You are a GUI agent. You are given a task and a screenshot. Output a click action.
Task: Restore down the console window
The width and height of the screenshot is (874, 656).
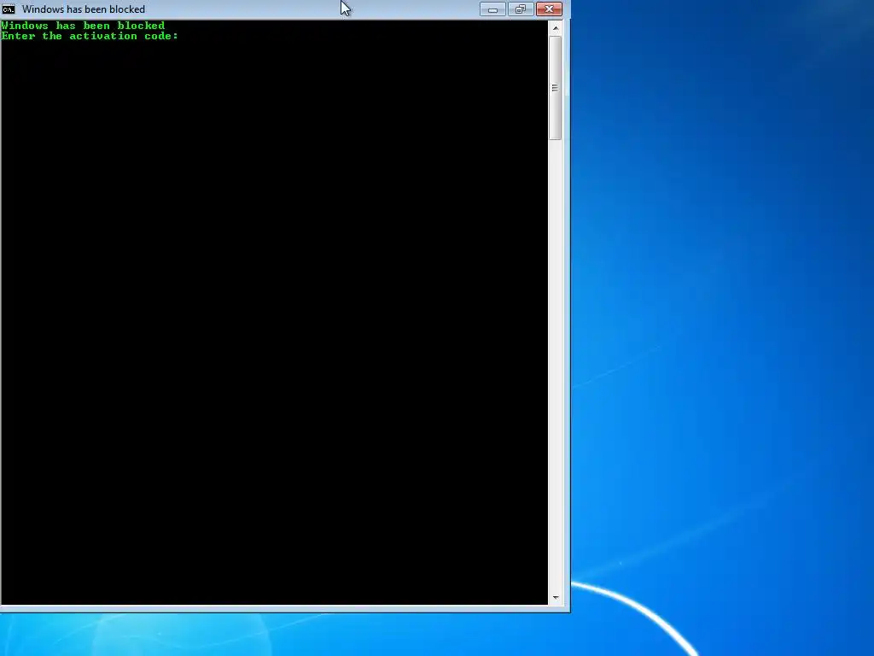coord(521,9)
